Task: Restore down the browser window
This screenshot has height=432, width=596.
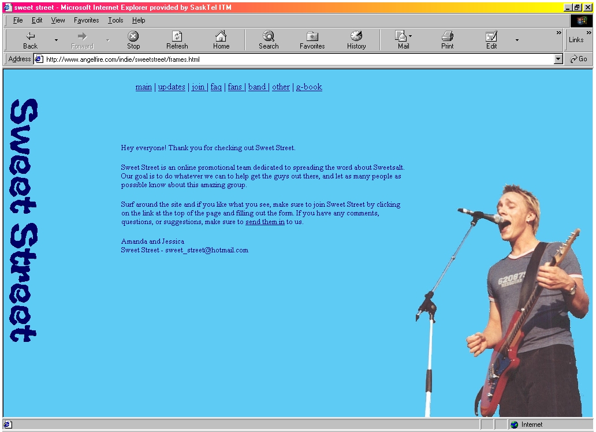Action: (578, 8)
